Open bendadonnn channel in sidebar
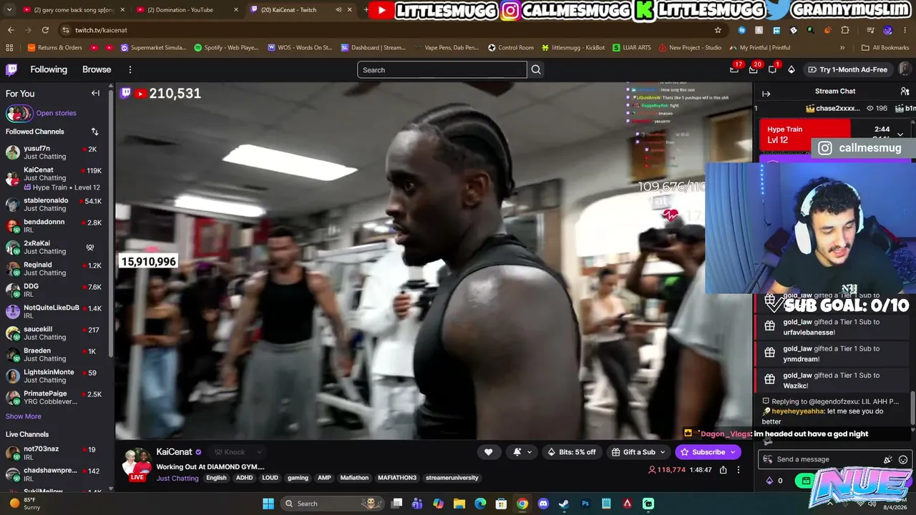The height and width of the screenshot is (515, 916). (x=56, y=226)
